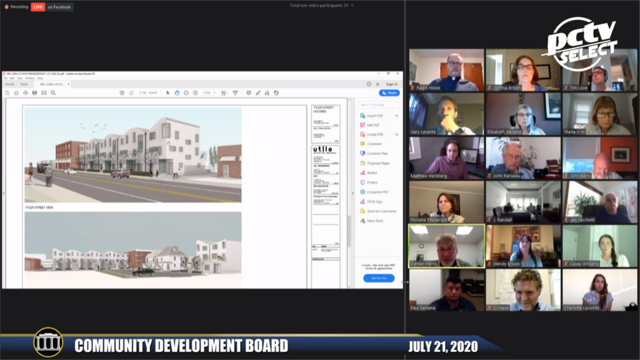
Task: Open the Fill & Sign tool
Action: coord(374,202)
